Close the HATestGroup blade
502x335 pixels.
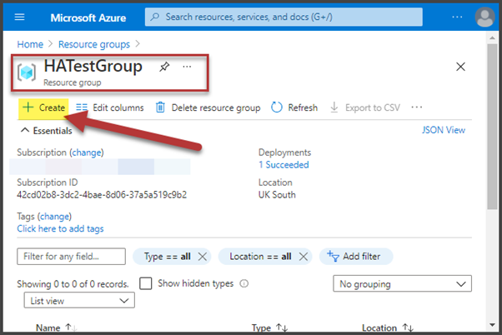[460, 67]
